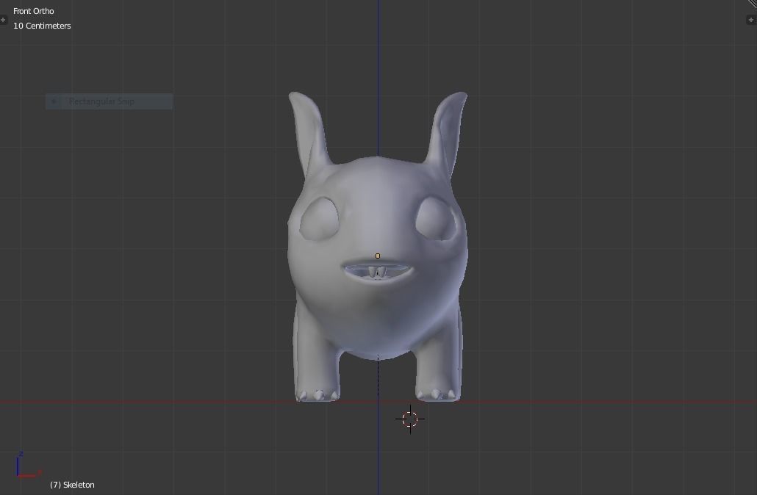Expand the tool shelf plus icon at left edge

tap(3, 20)
